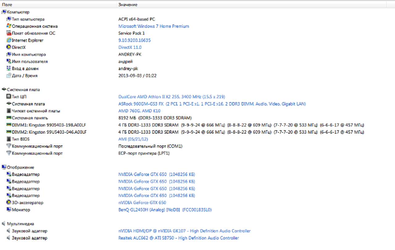Click the port icon in the LPT1 row
Viewport: 395px width, 250px height.
9,153
